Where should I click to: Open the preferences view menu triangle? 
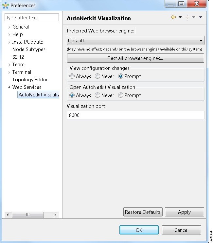point(201,17)
